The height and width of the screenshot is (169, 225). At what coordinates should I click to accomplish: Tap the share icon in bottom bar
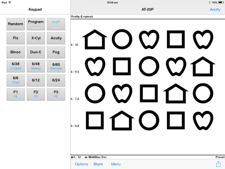[x=218, y=164]
